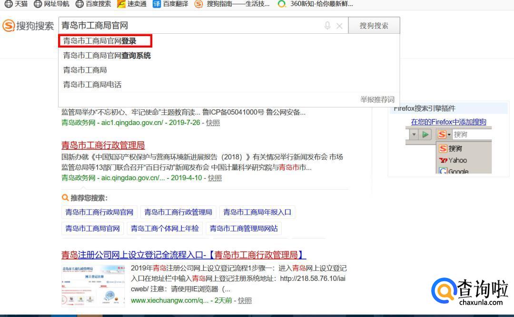This screenshot has width=514, height=317.
Task: Open the 网址导航 bookmark
Action: coord(51,4)
